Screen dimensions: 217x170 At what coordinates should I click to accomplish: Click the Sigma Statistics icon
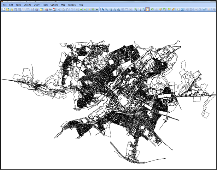(x=182, y=10)
